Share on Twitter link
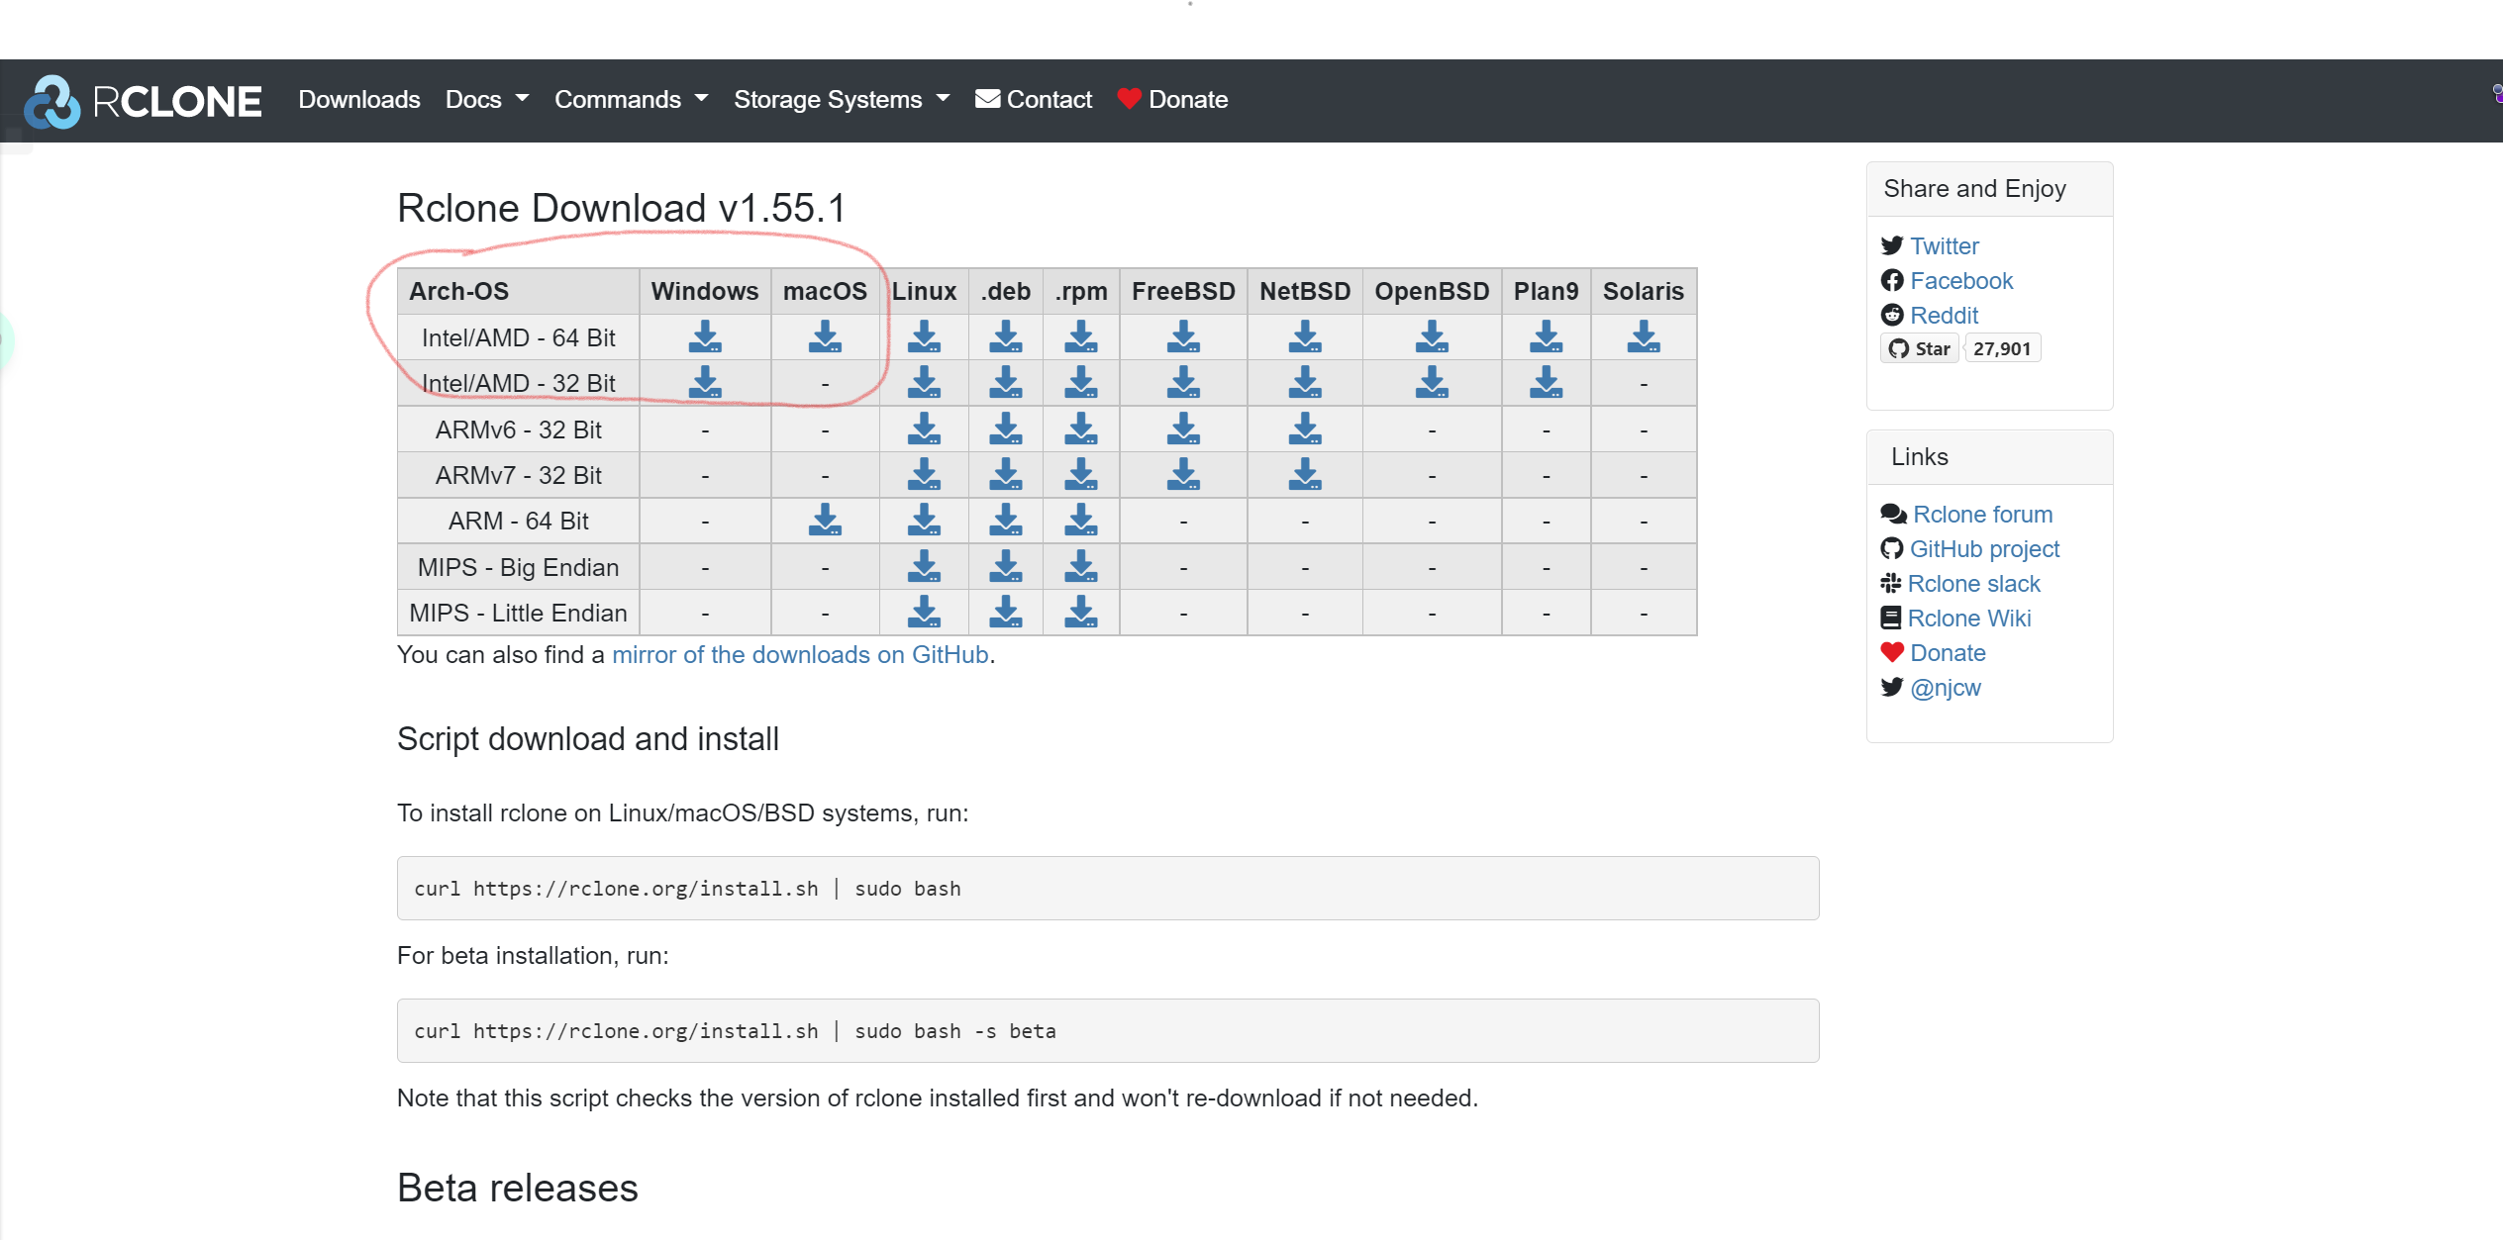 pyautogui.click(x=1944, y=246)
